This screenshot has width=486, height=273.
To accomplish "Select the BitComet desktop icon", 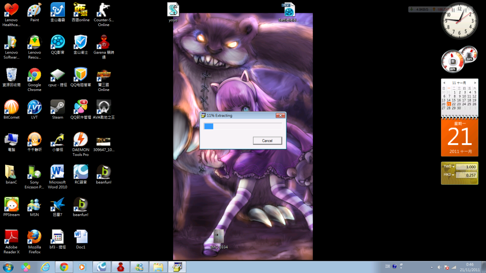I will click(11, 110).
